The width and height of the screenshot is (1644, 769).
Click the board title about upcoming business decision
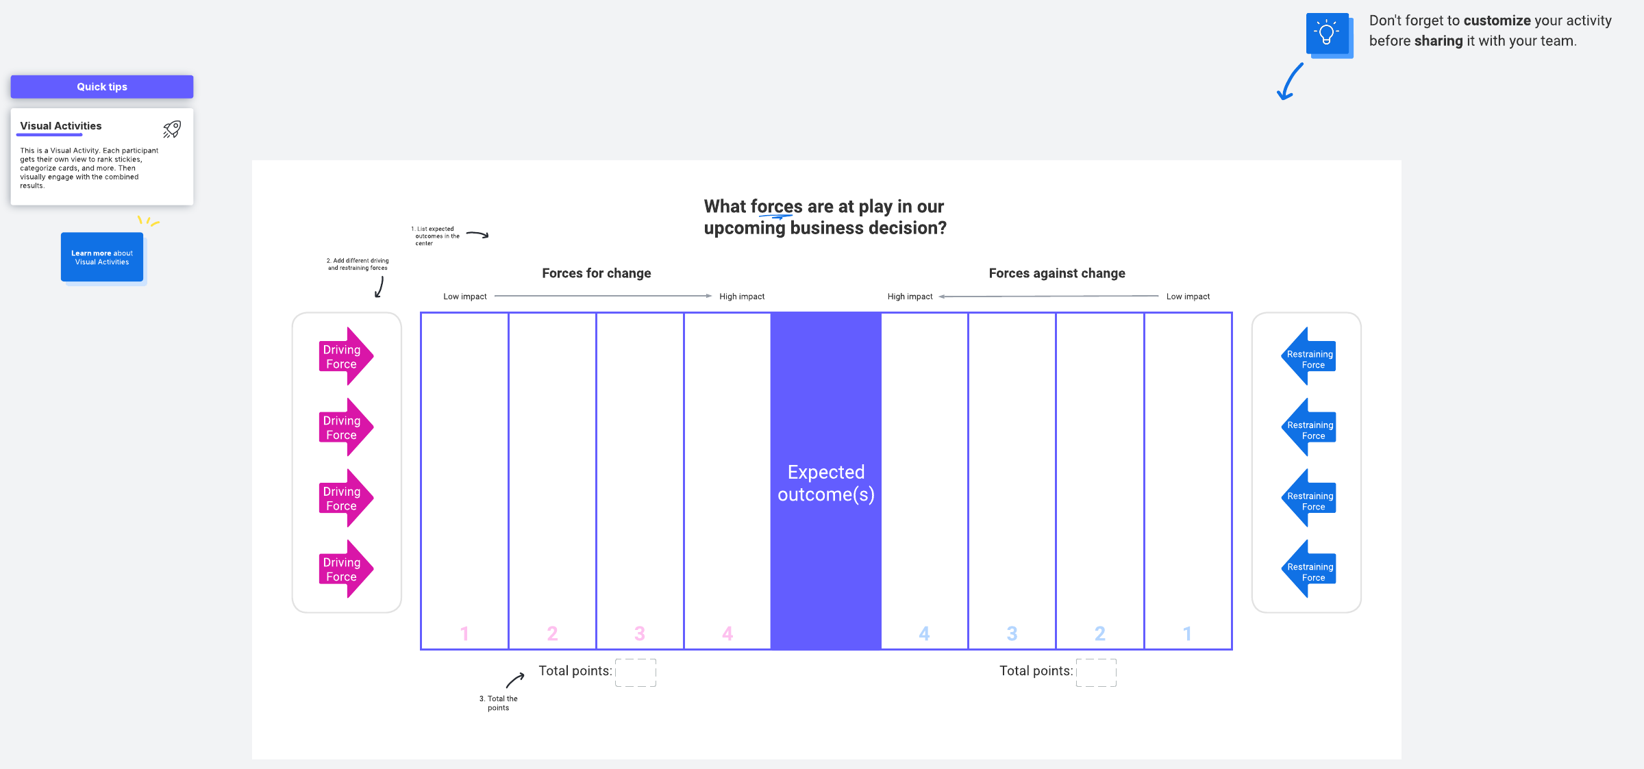pyautogui.click(x=825, y=217)
